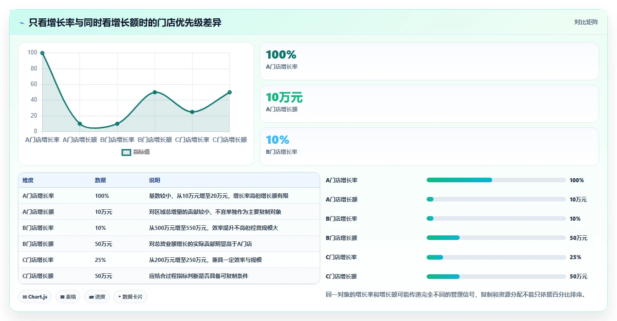The width and height of the screenshot is (617, 321).
Task: Click table row label C门店增长率
Action: click(x=38, y=260)
